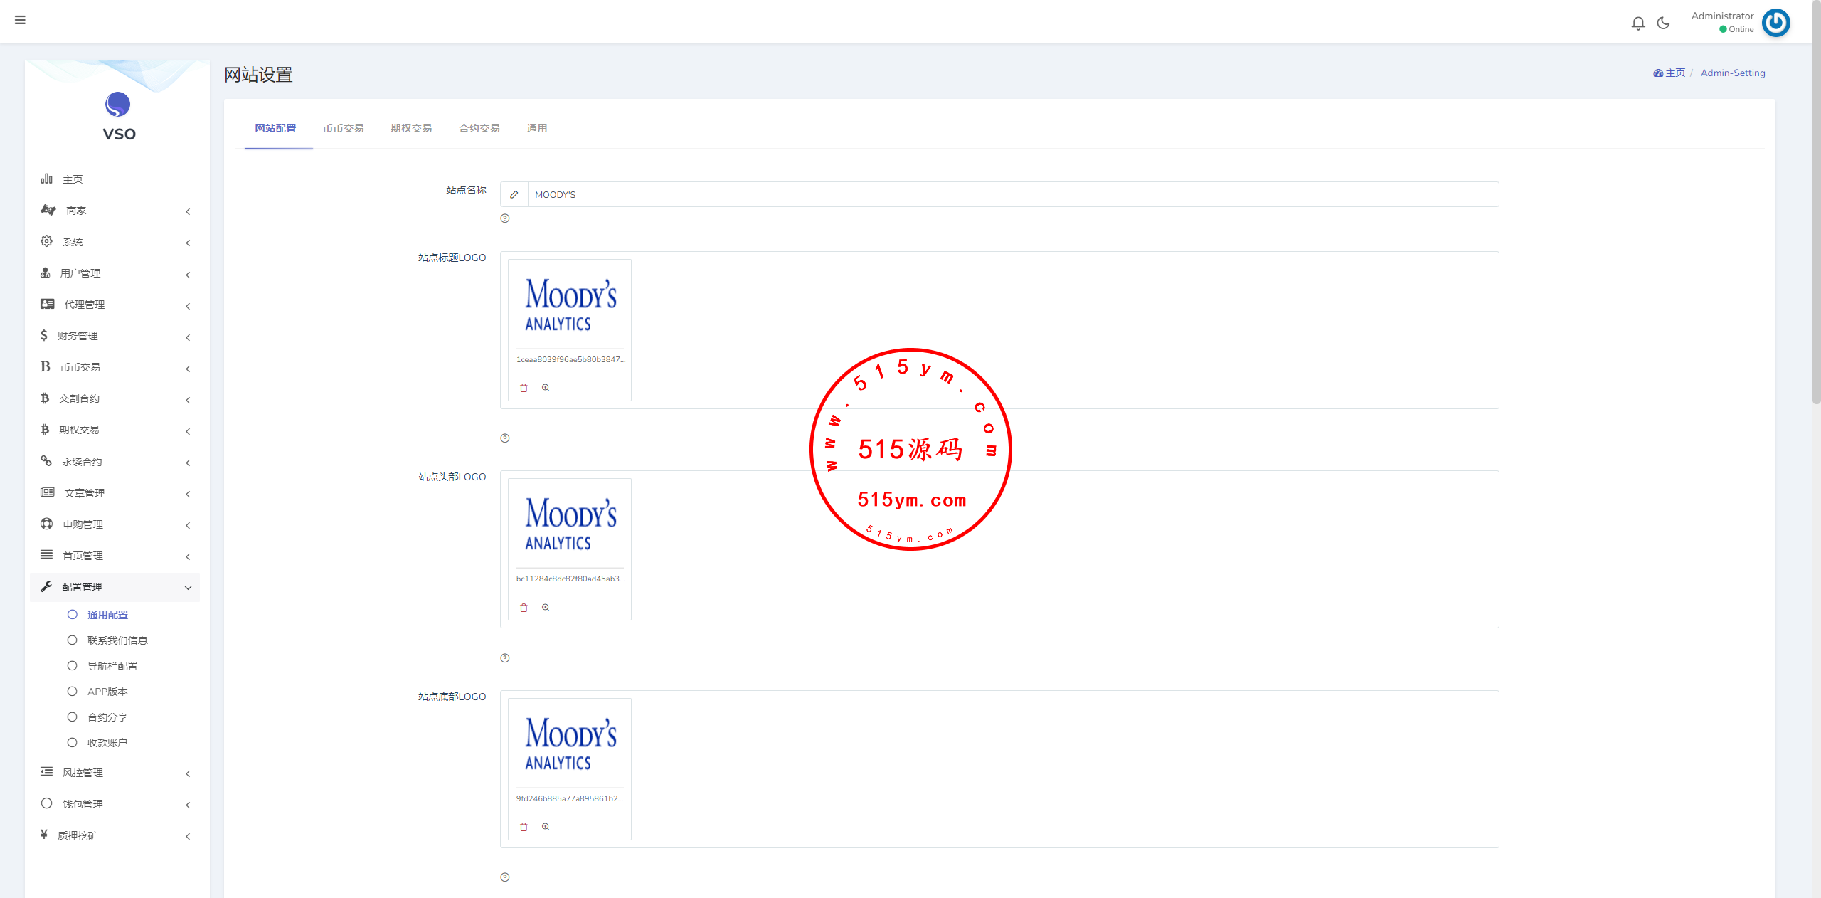Click the Administrator power avatar icon
The width and height of the screenshot is (1821, 898).
click(x=1775, y=23)
